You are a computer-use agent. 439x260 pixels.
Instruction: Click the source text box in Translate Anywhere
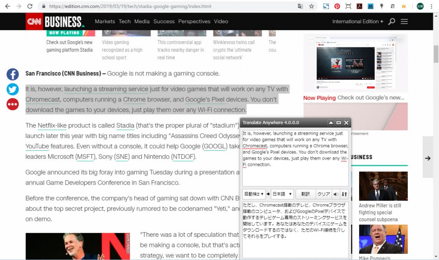295,158
